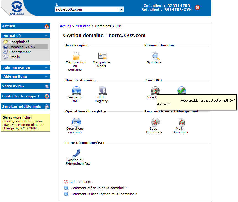The width and height of the screenshot is (238, 202).
Task: Click the Cod. client number 828314708
Action: pyautogui.click(x=178, y=6)
